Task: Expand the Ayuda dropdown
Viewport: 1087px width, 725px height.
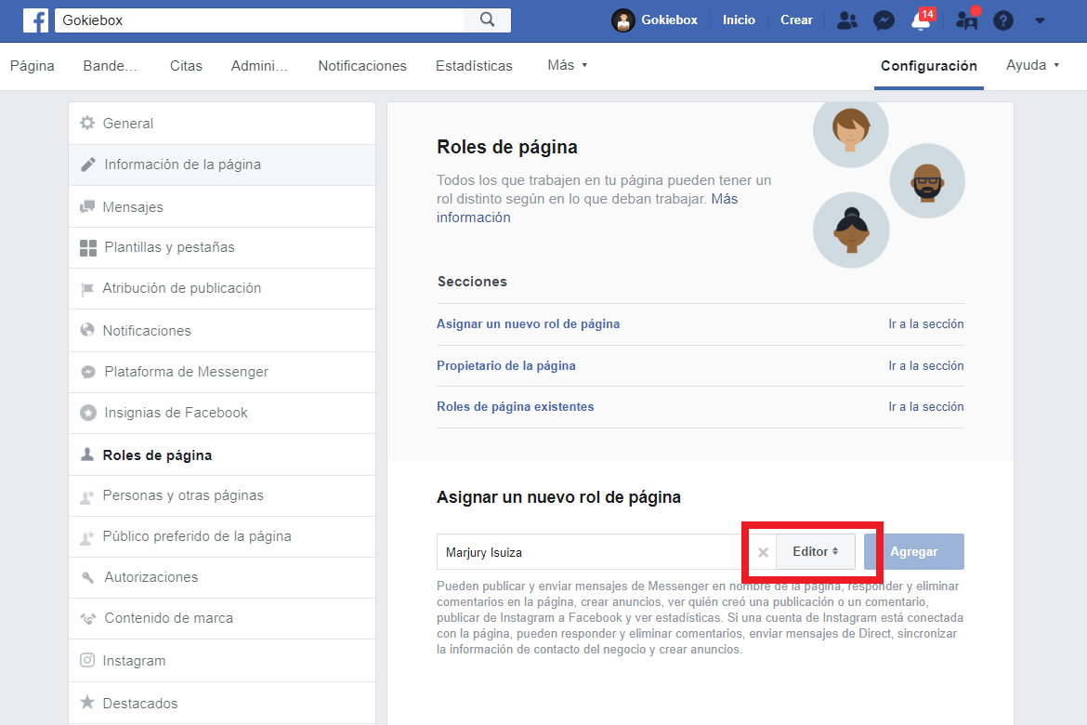Action: pyautogui.click(x=1033, y=65)
